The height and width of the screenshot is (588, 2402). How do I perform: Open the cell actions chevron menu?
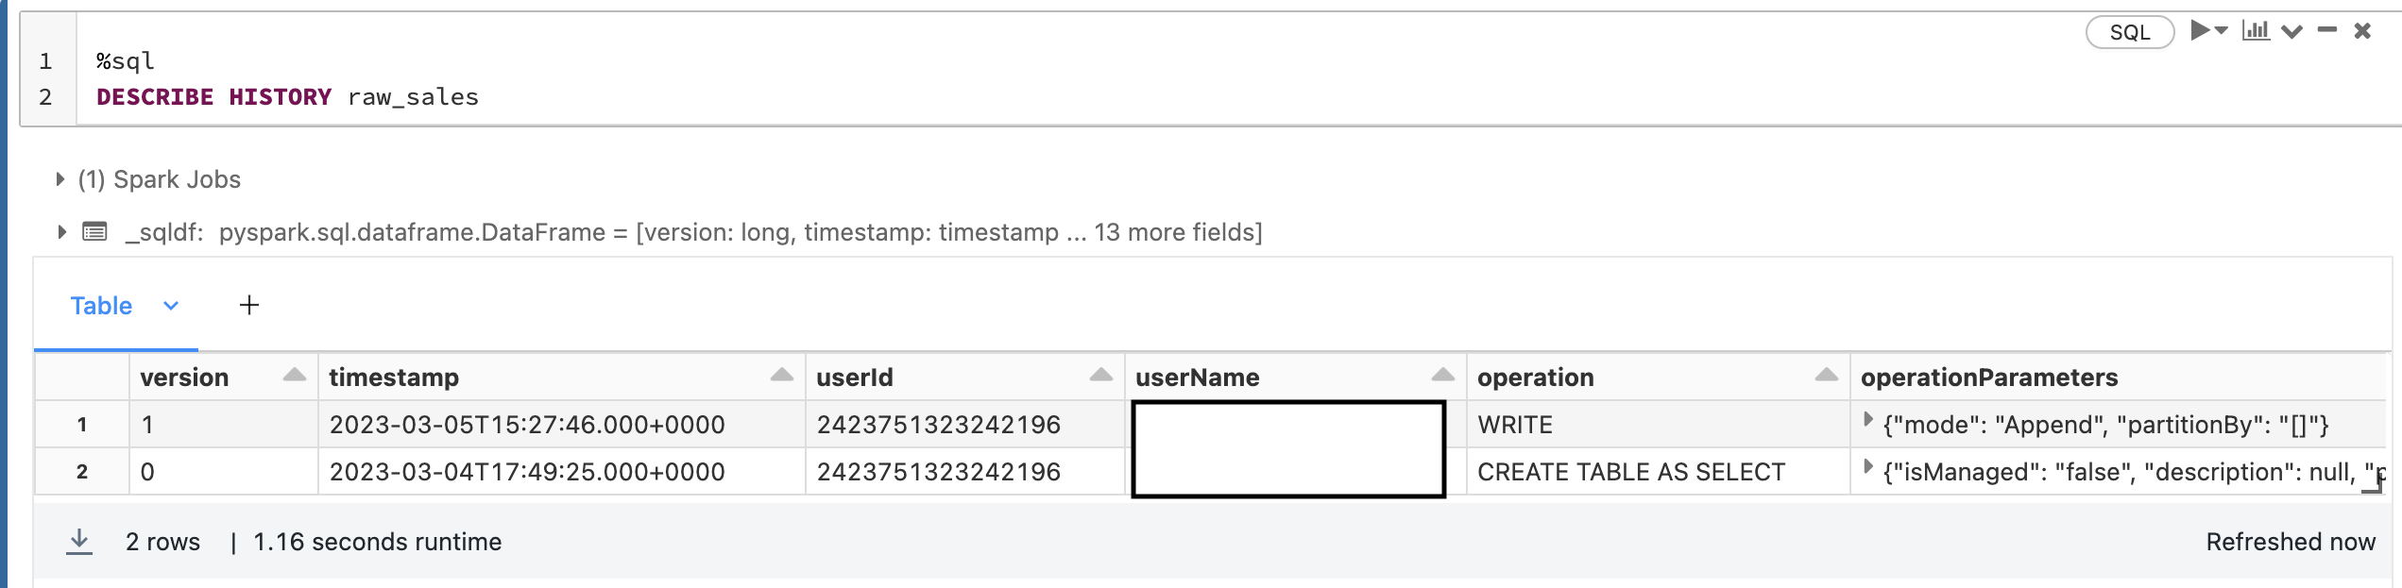pyautogui.click(x=2292, y=32)
